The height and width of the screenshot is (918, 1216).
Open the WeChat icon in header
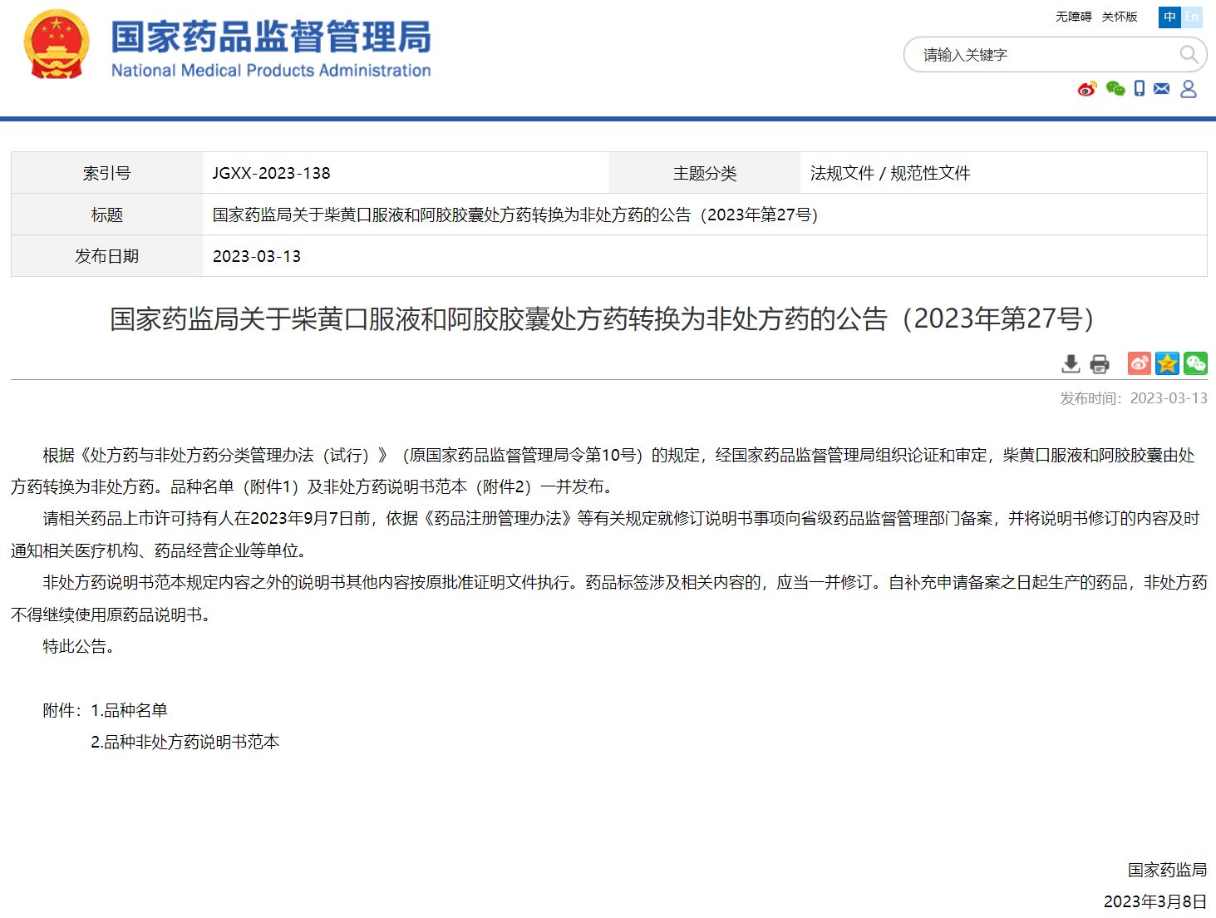tap(1115, 88)
